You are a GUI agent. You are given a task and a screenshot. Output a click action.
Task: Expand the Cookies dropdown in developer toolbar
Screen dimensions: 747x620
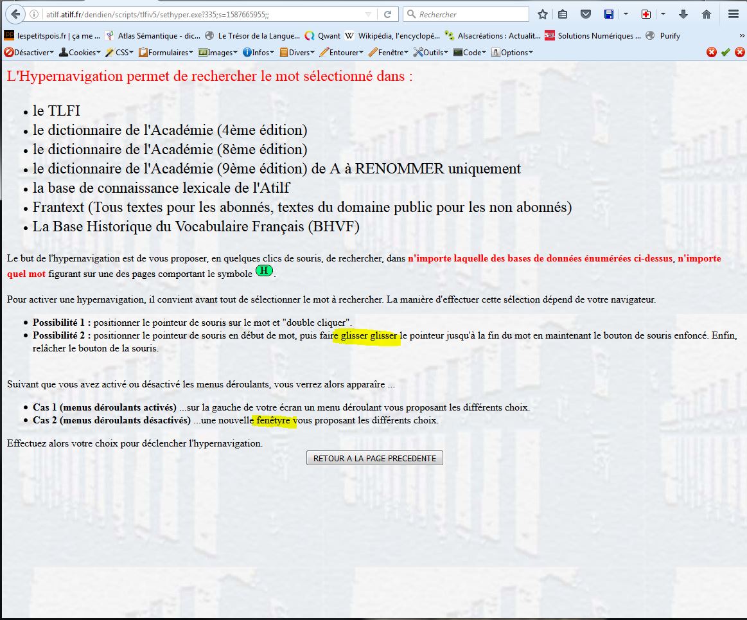80,53
